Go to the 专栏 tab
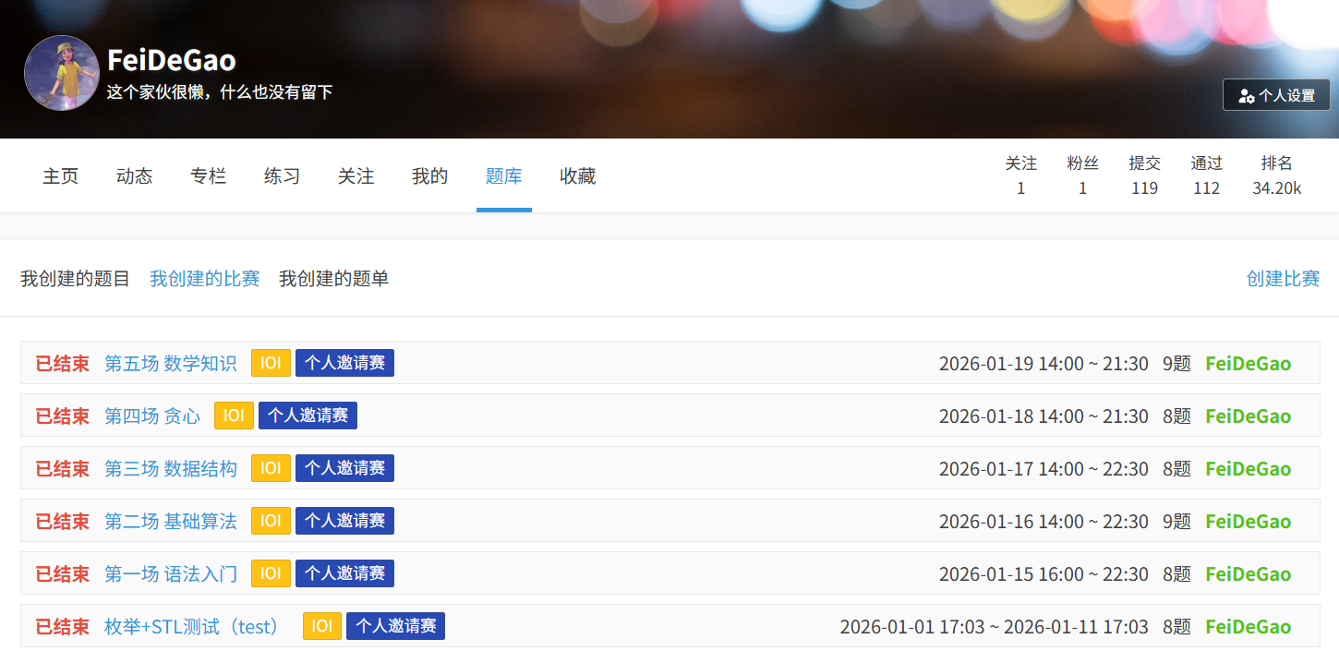The image size is (1339, 663). tap(209, 176)
